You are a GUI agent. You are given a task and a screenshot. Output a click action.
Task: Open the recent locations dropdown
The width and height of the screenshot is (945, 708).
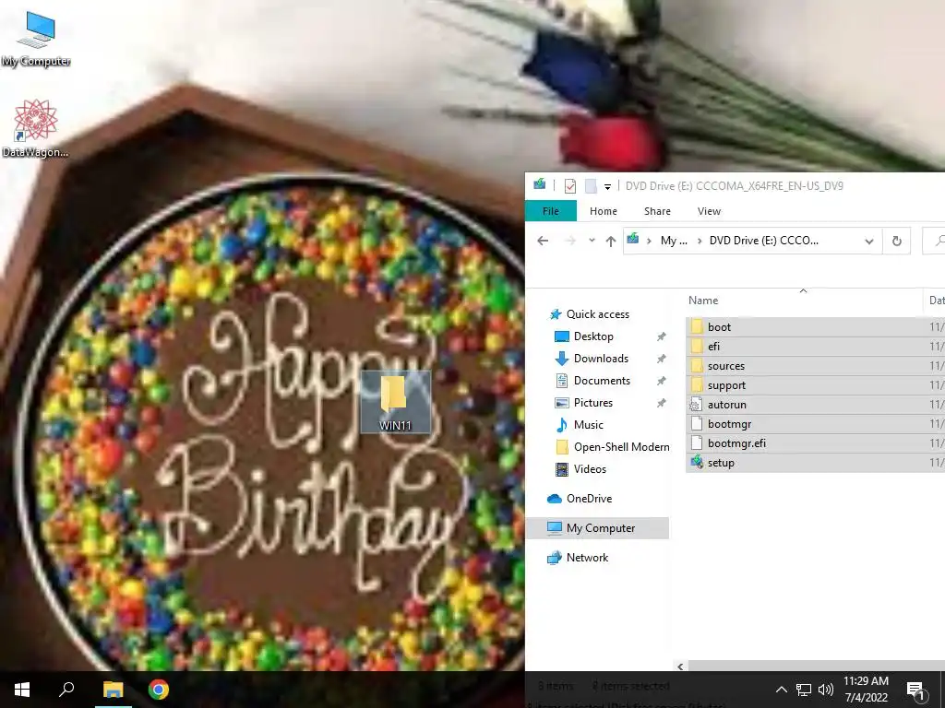592,241
